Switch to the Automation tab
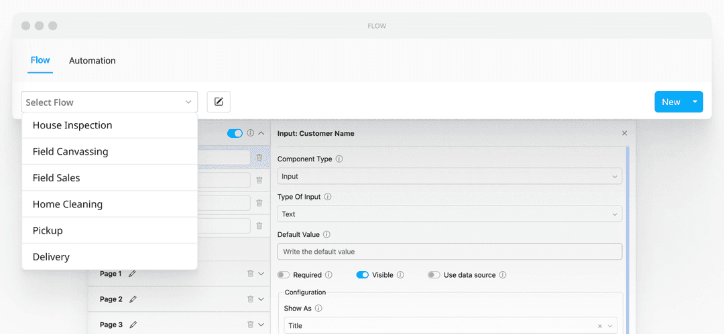Viewport: 724px width, 334px height. click(x=93, y=60)
